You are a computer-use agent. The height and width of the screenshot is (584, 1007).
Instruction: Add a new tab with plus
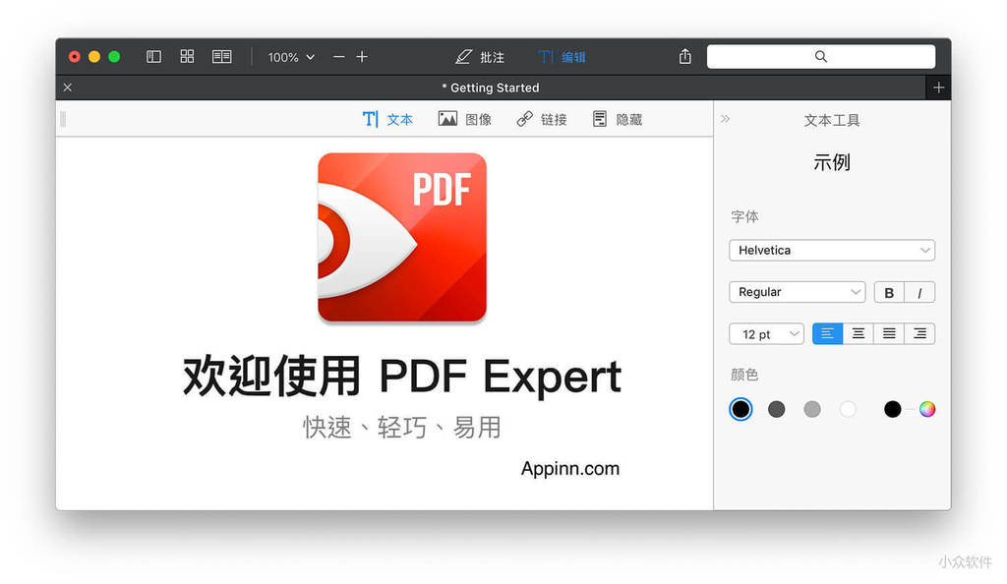pos(938,88)
